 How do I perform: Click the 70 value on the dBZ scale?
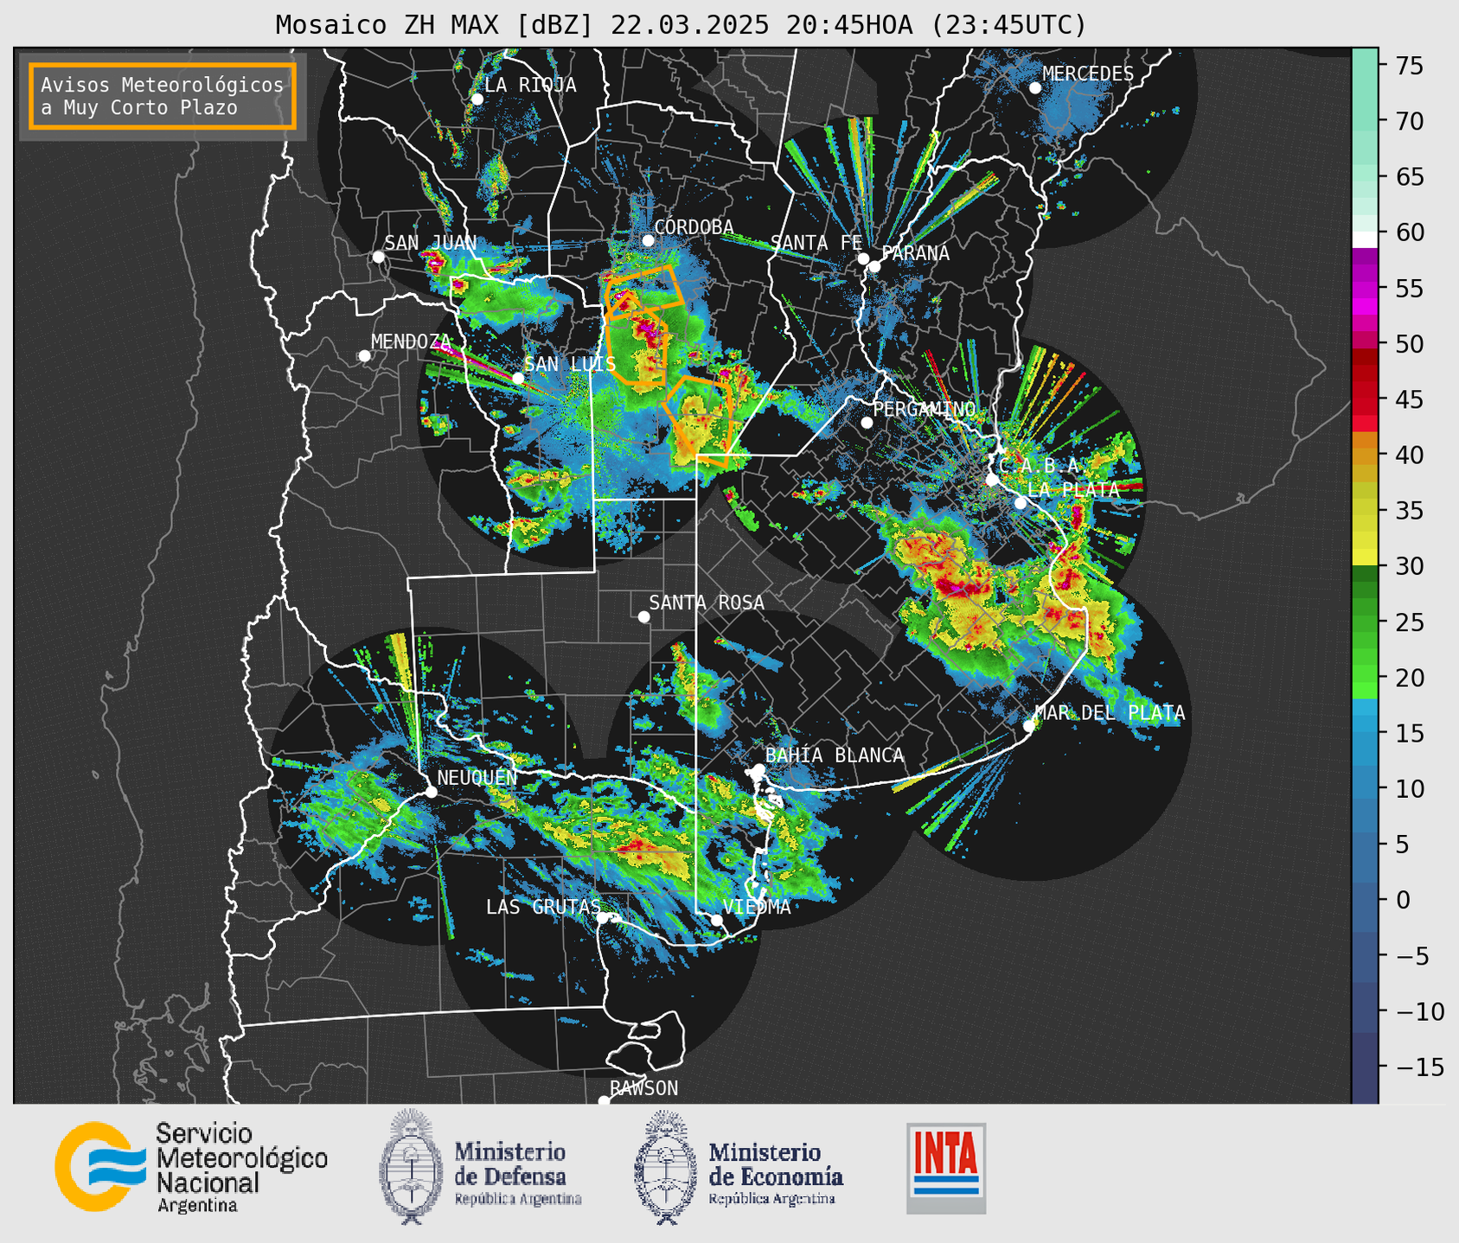tap(1410, 121)
